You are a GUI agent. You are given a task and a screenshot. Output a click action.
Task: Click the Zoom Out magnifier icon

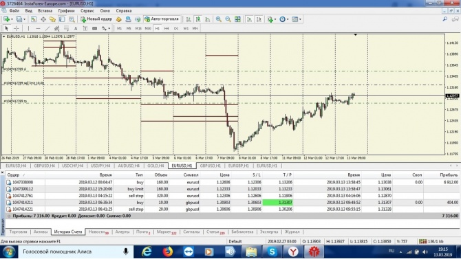pyautogui.click(x=228, y=19)
